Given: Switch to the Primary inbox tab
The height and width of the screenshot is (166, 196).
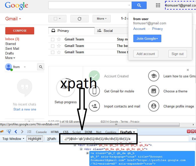Looking at the screenshot, I should [71, 31].
